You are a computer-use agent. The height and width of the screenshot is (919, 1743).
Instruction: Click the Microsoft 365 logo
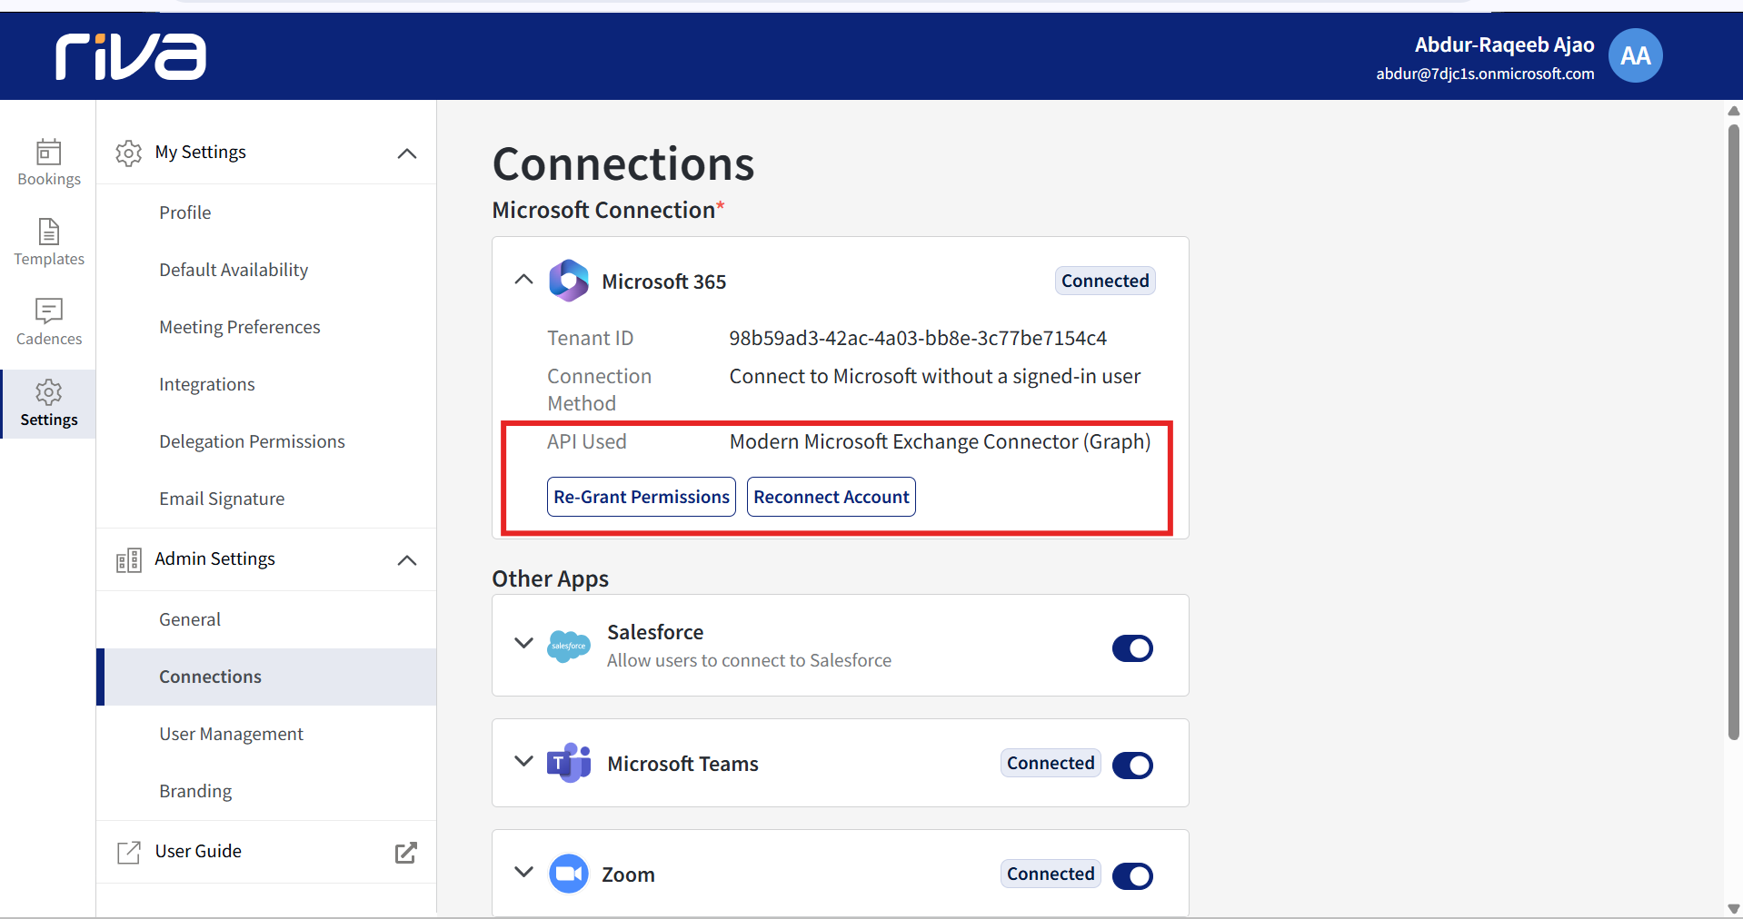click(x=569, y=281)
